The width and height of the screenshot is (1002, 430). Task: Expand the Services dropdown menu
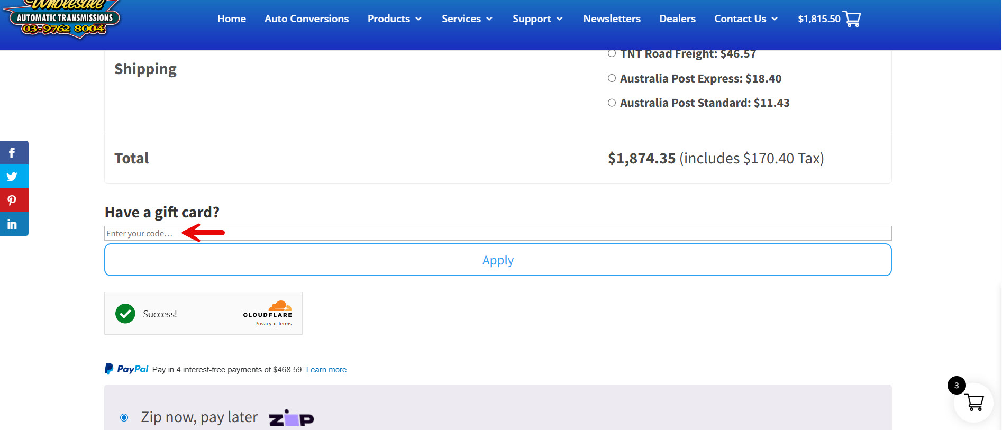[x=467, y=19]
